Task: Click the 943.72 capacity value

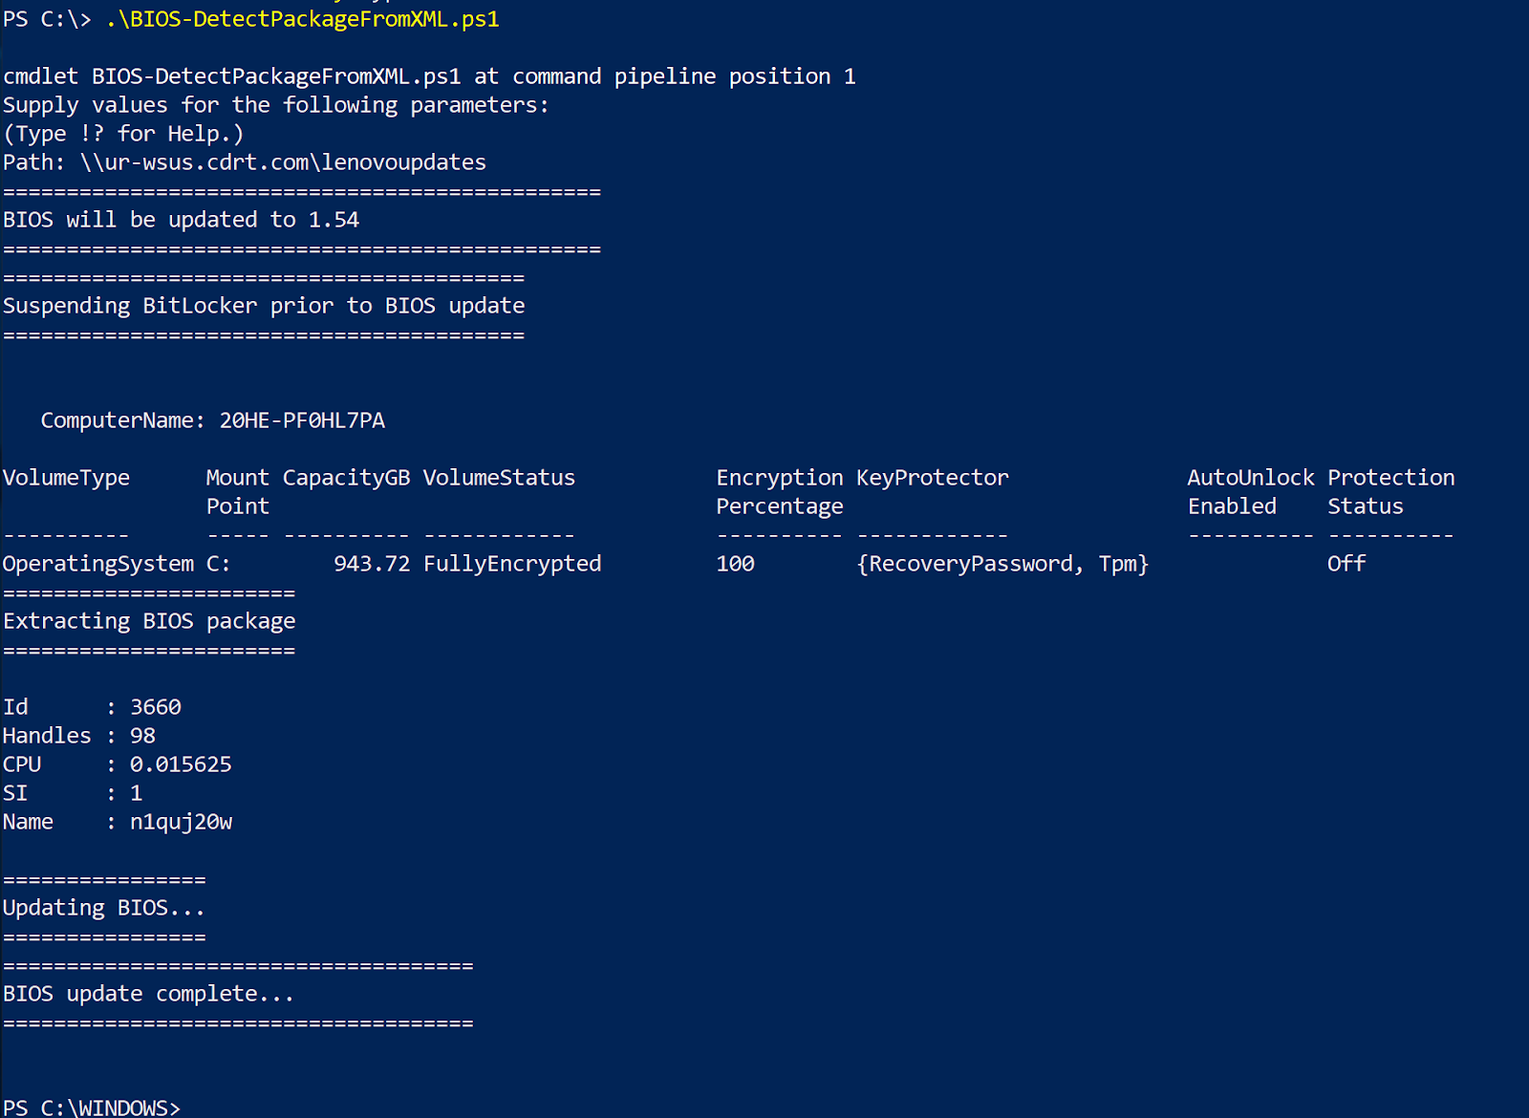Action: point(372,564)
